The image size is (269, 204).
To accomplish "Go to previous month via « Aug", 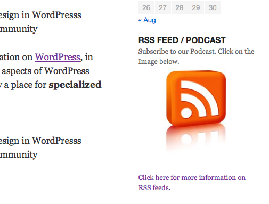I will point(147,20).
